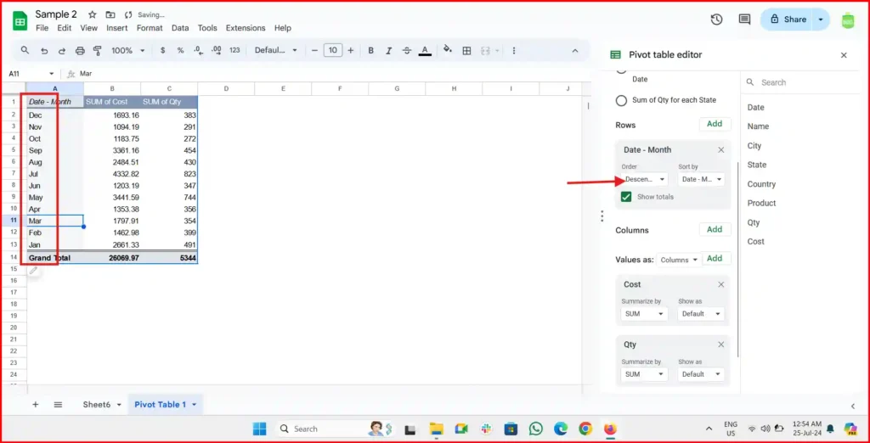The height and width of the screenshot is (443, 870).
Task: Toggle Show totals checkbox
Action: (x=626, y=197)
